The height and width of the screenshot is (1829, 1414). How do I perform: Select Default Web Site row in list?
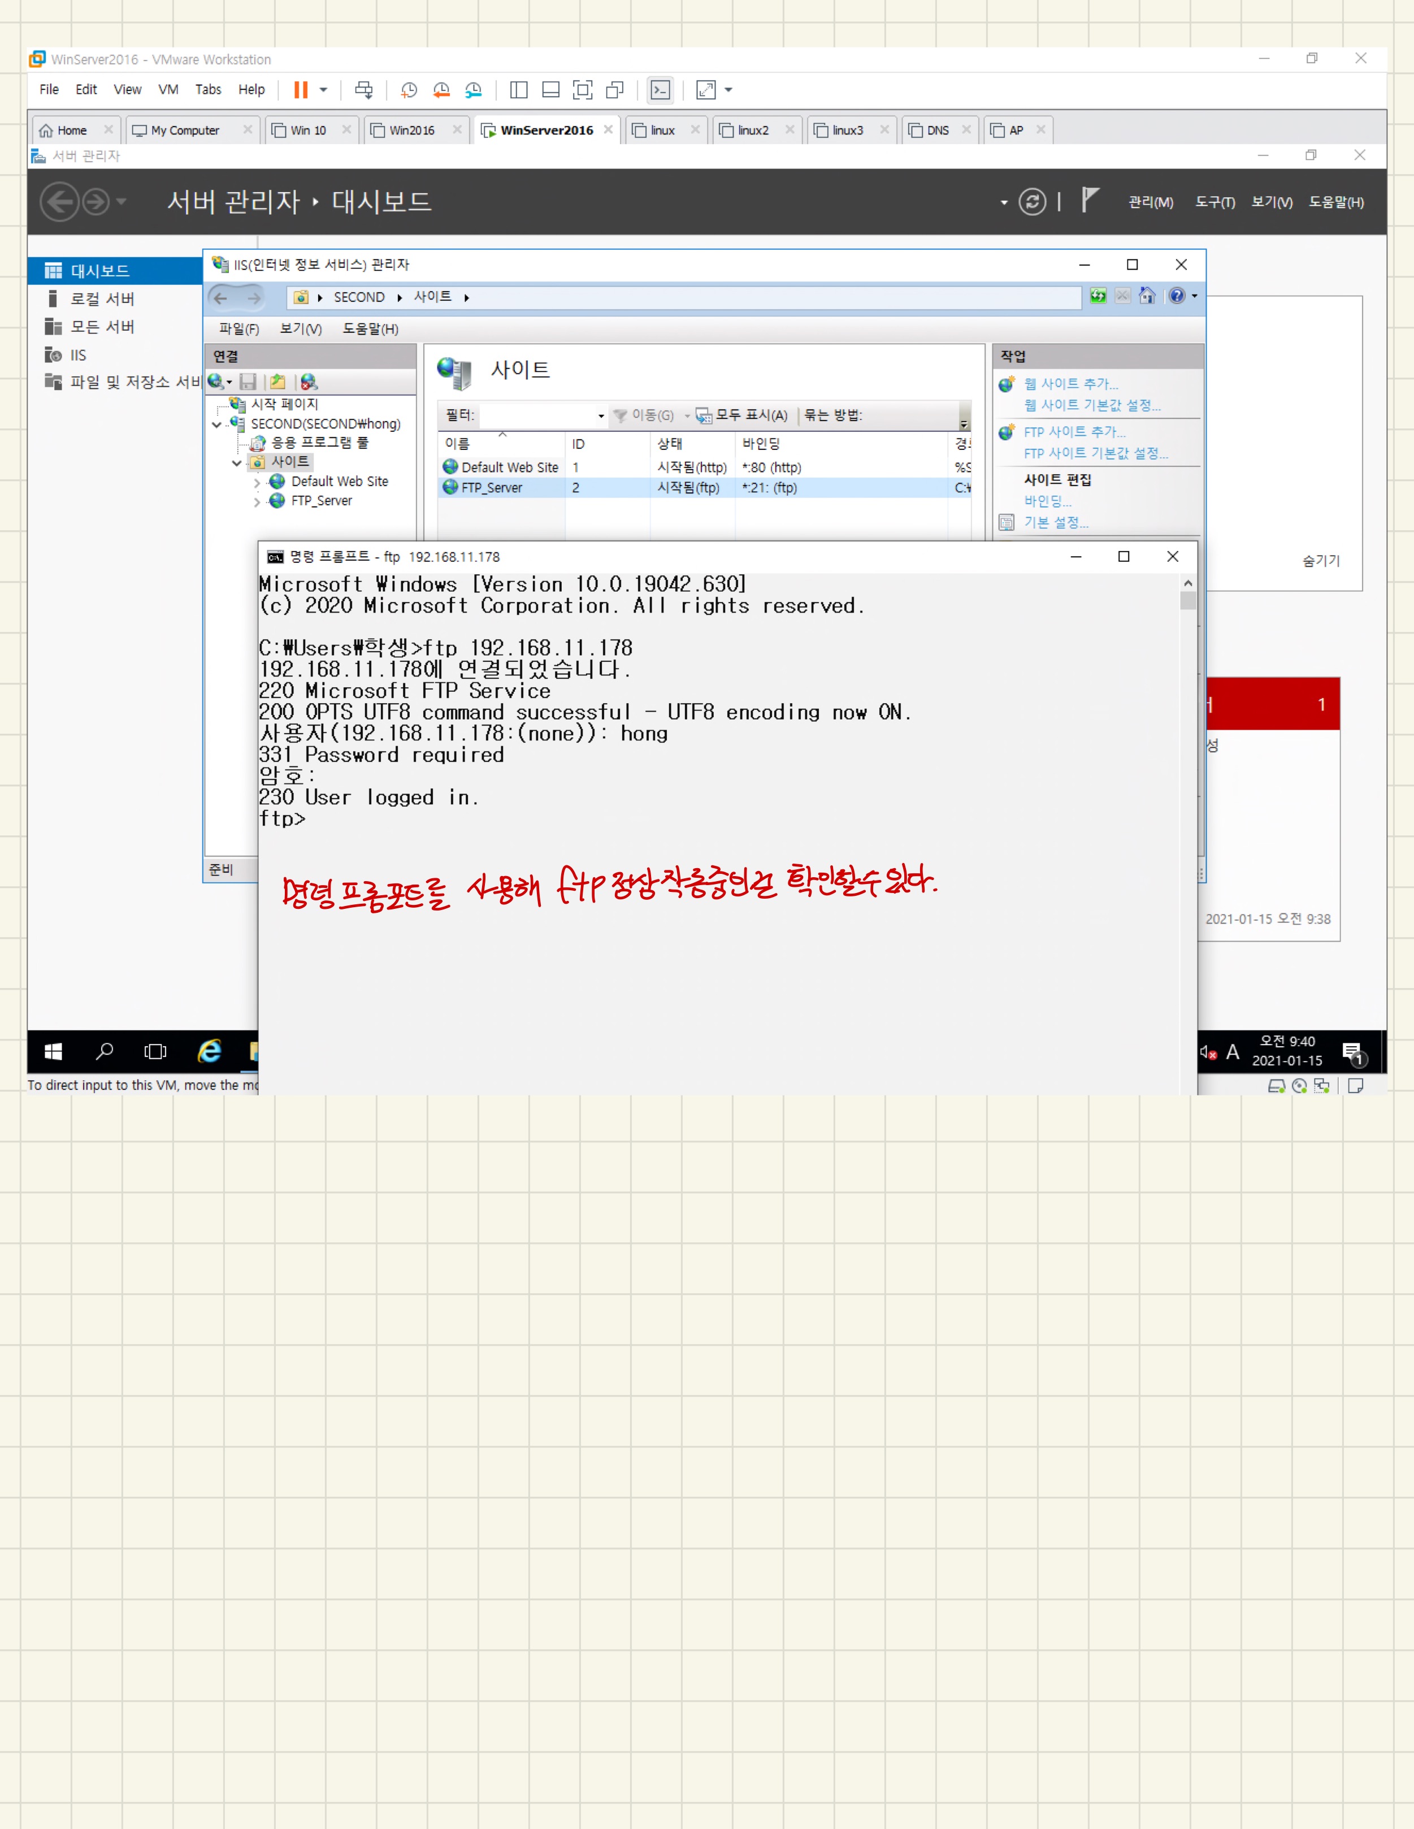click(703, 467)
